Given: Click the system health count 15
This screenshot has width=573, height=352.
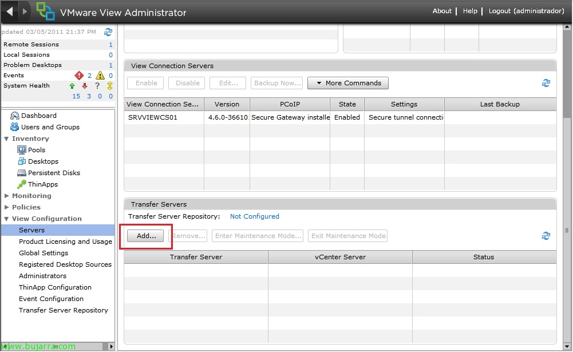Looking at the screenshot, I should (x=76, y=97).
